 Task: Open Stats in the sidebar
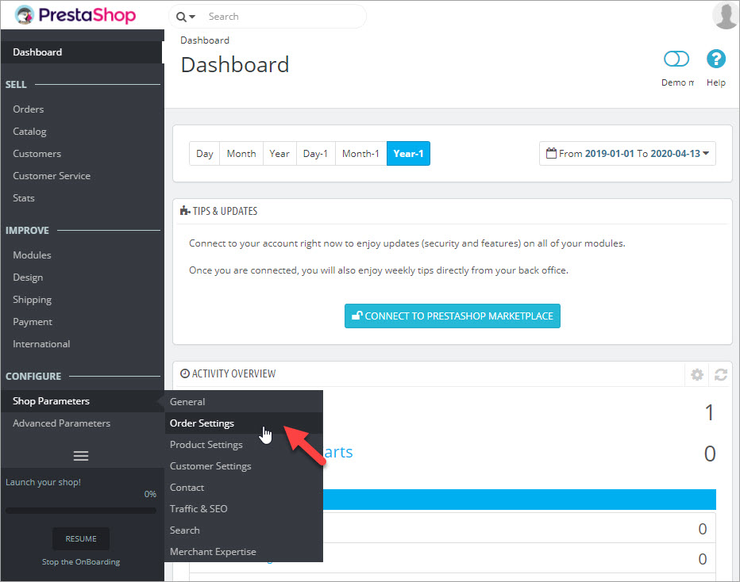(x=24, y=198)
